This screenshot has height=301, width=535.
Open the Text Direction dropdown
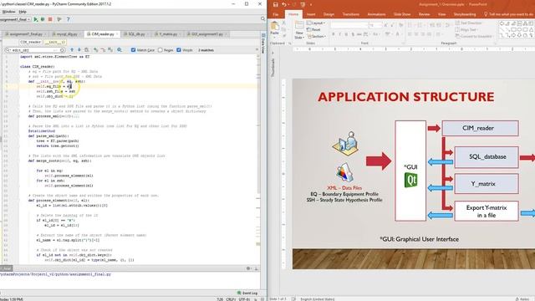[469, 23]
